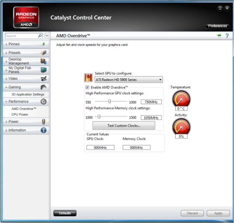This screenshot has width=234, height=223.
Task: Open the Preferences menu
Action: coord(217,26)
